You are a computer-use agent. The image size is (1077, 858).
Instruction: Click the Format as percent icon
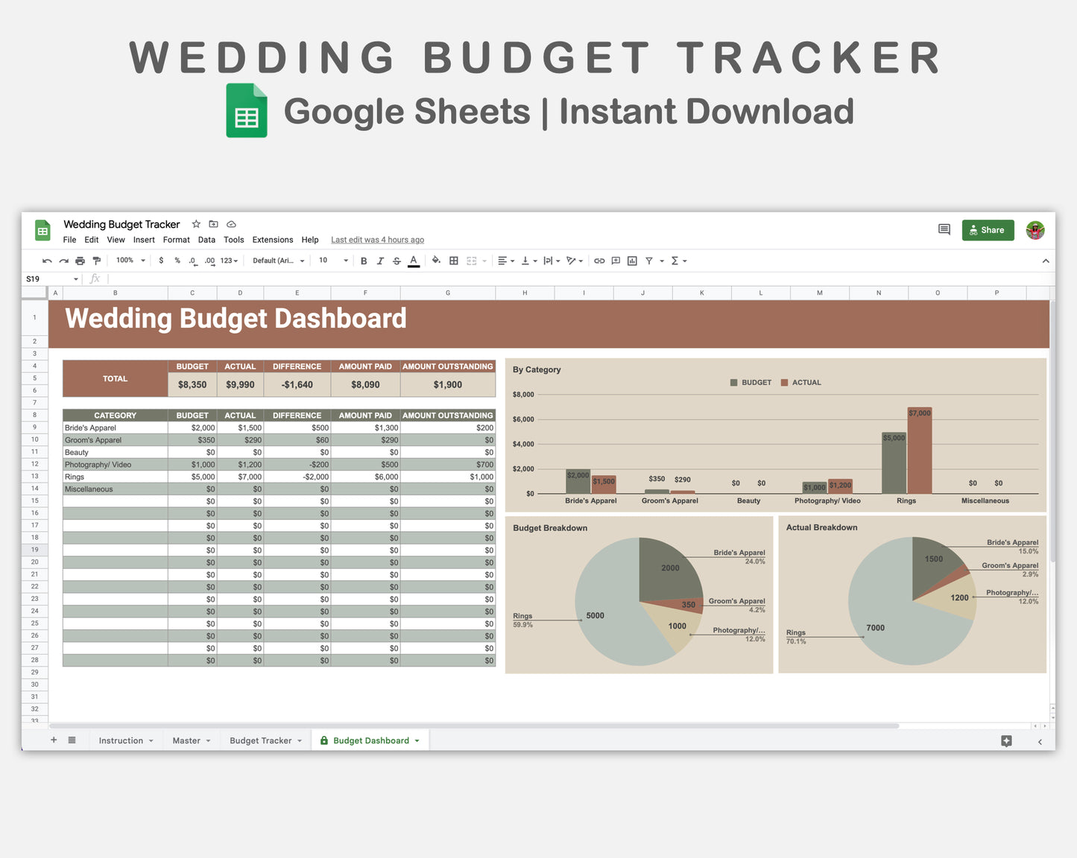tap(177, 261)
